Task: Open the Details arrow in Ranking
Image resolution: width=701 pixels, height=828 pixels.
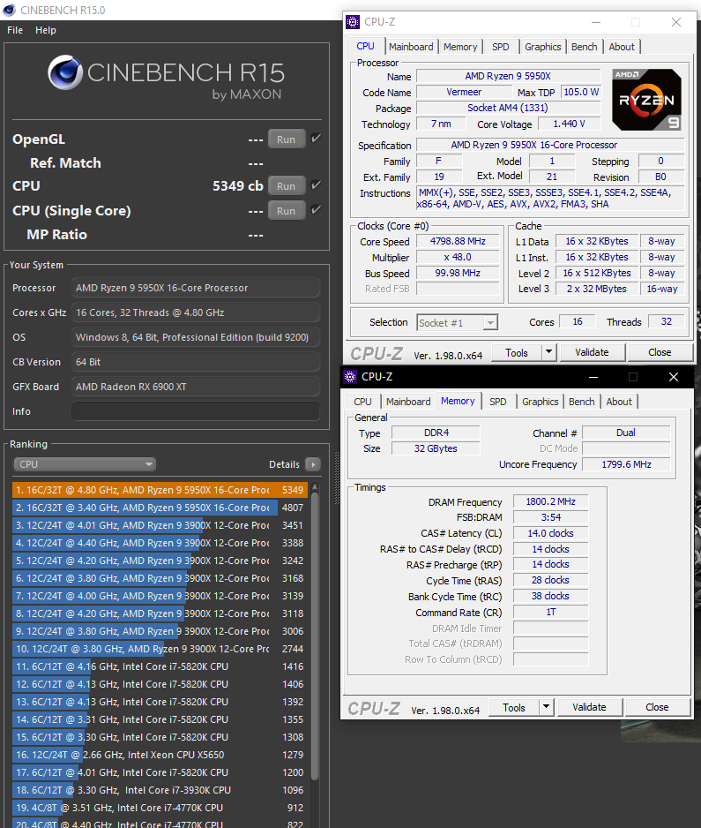Action: [313, 464]
